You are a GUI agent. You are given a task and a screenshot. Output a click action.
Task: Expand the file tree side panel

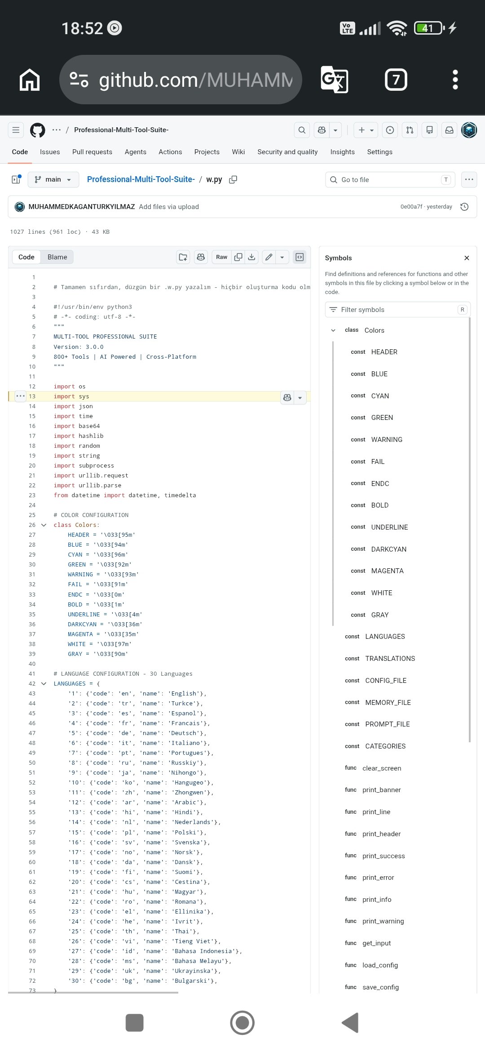(x=16, y=179)
